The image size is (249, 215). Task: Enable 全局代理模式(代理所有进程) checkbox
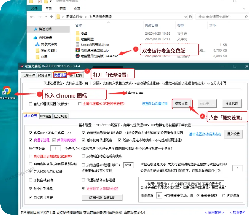80,103
